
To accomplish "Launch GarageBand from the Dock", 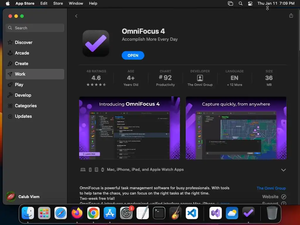I will pyautogui.click(x=175, y=213).
